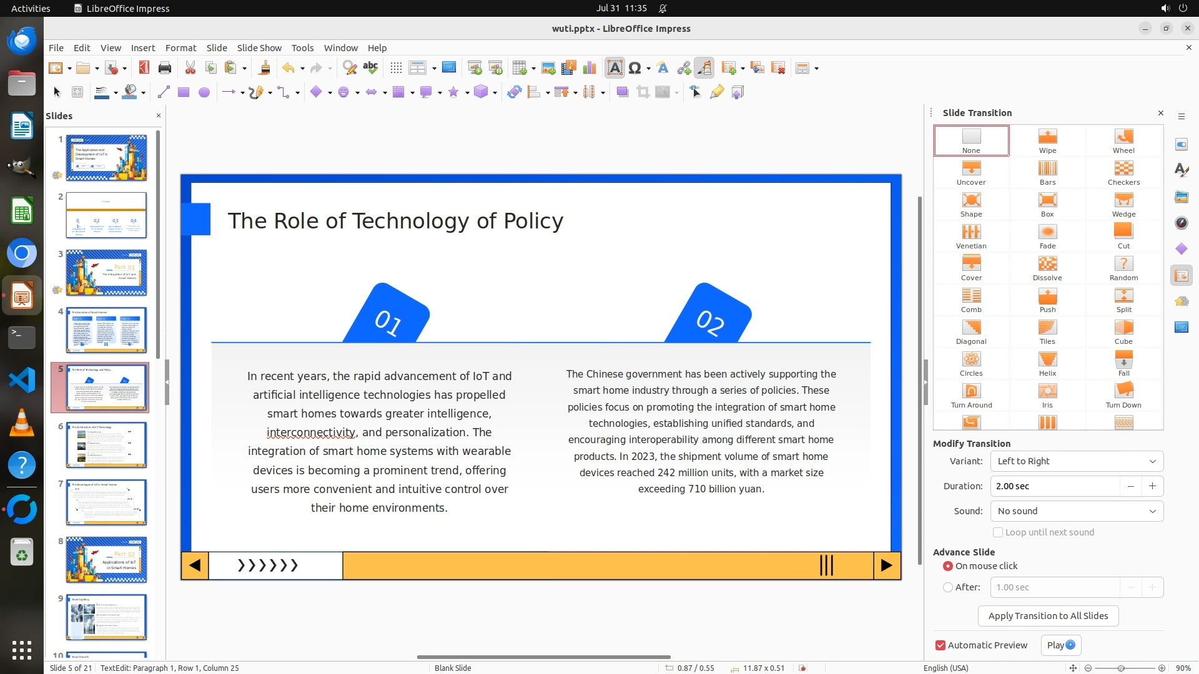Enable Loop until next sound checkbox
The image size is (1199, 674).
point(998,532)
